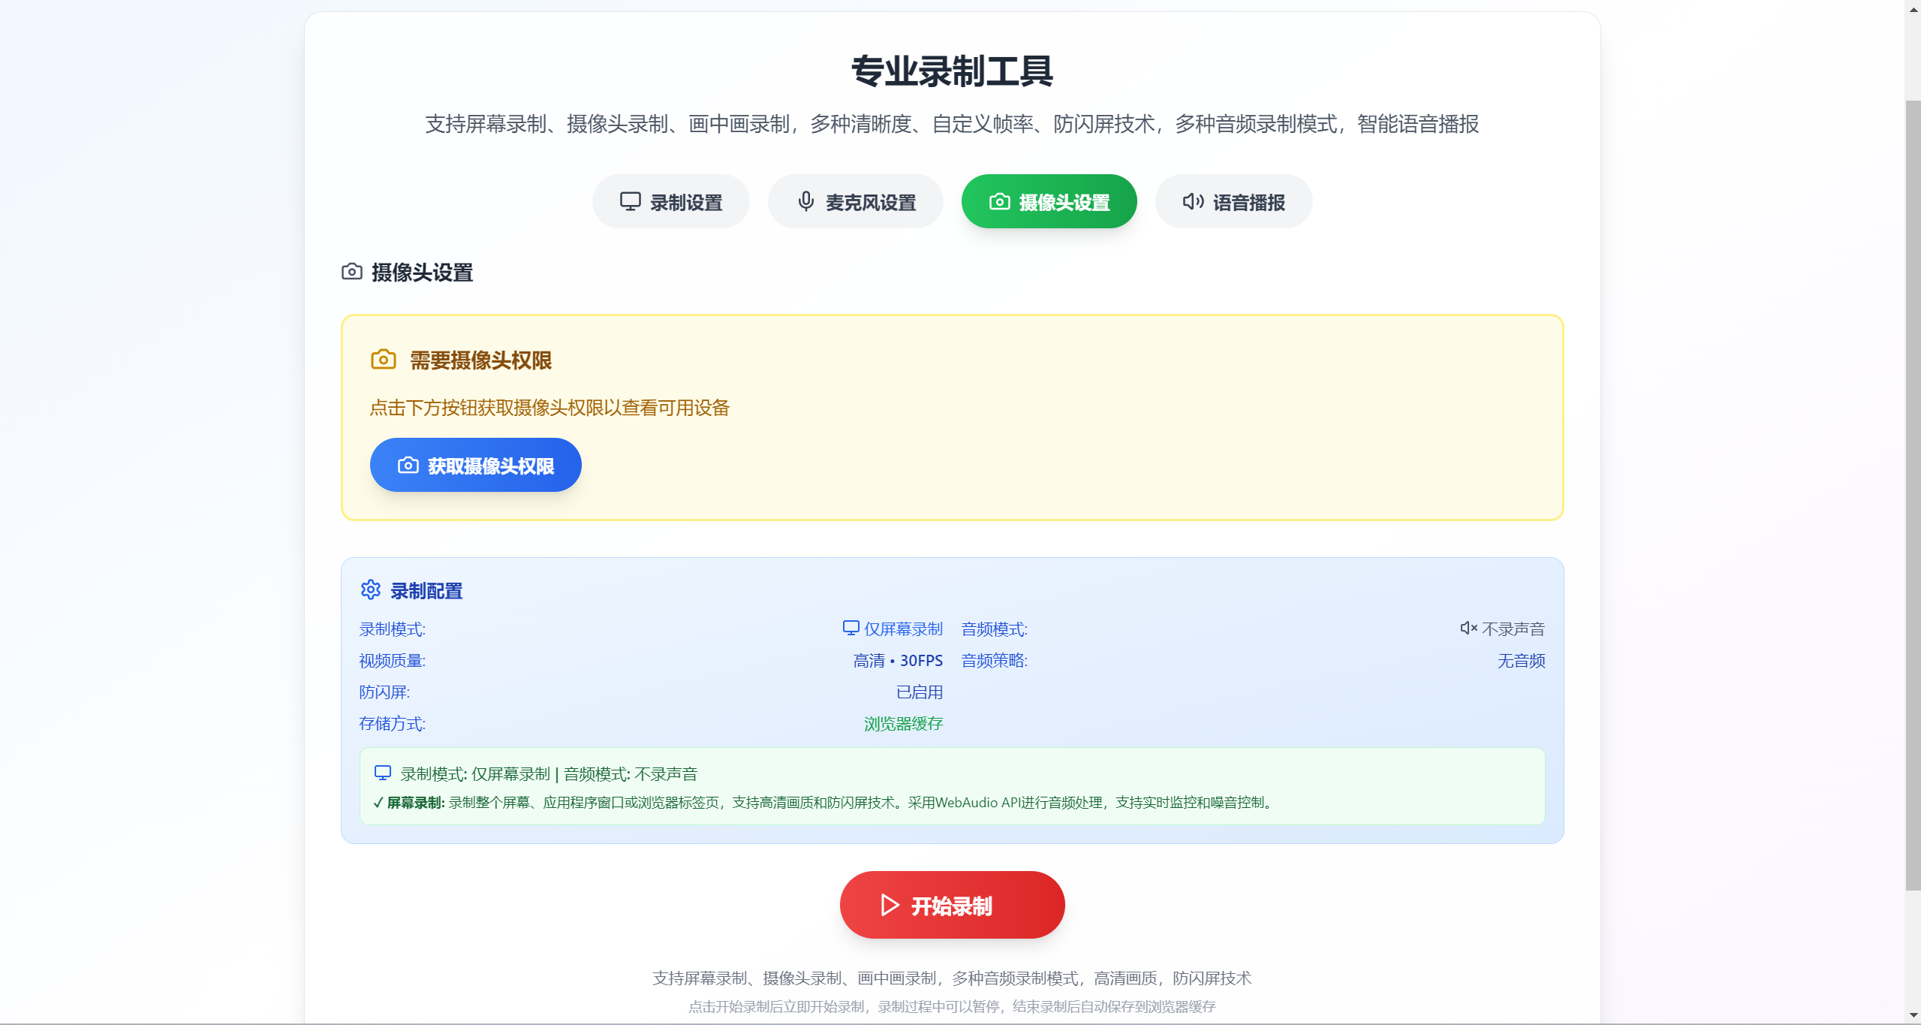The image size is (1921, 1025).
Task: Click the microphone icon in 麦克风设置 tab
Action: click(x=805, y=201)
